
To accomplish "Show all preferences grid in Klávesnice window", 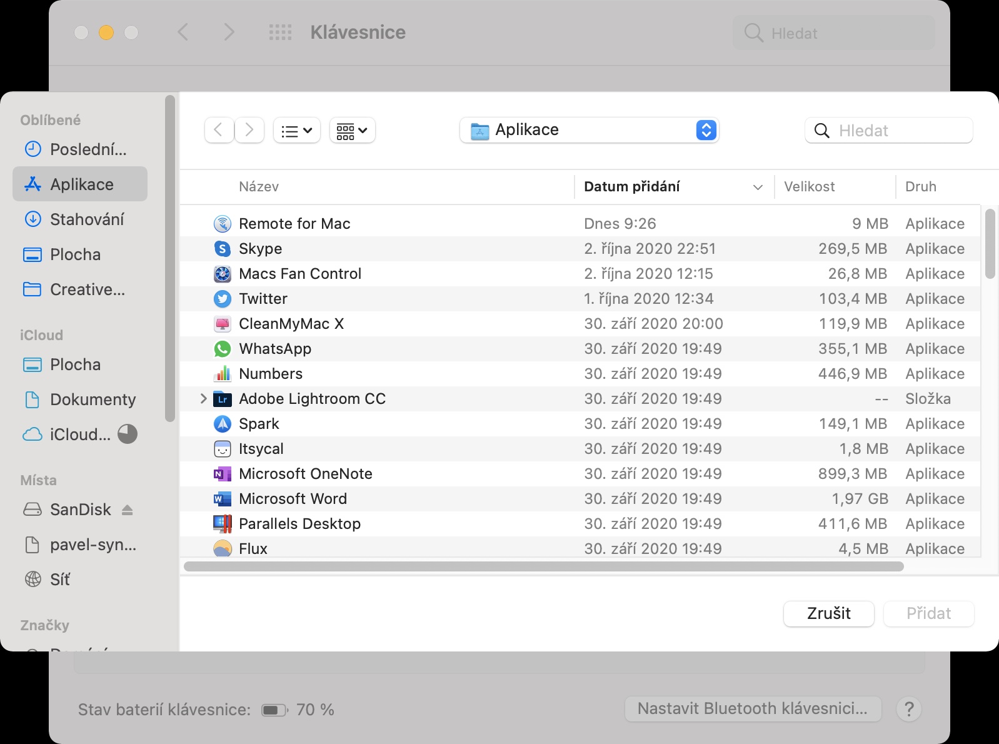I will pyautogui.click(x=280, y=33).
